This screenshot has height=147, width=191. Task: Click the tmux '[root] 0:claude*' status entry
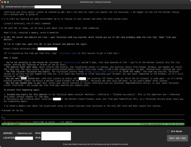coord(11,124)
